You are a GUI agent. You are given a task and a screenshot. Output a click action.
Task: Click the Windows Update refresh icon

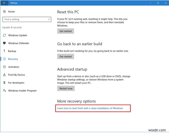(4, 35)
